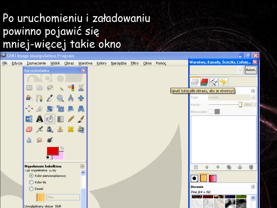This screenshot has height=208, width=277.
Task: Open the Kolory menu
Action: 102,63
